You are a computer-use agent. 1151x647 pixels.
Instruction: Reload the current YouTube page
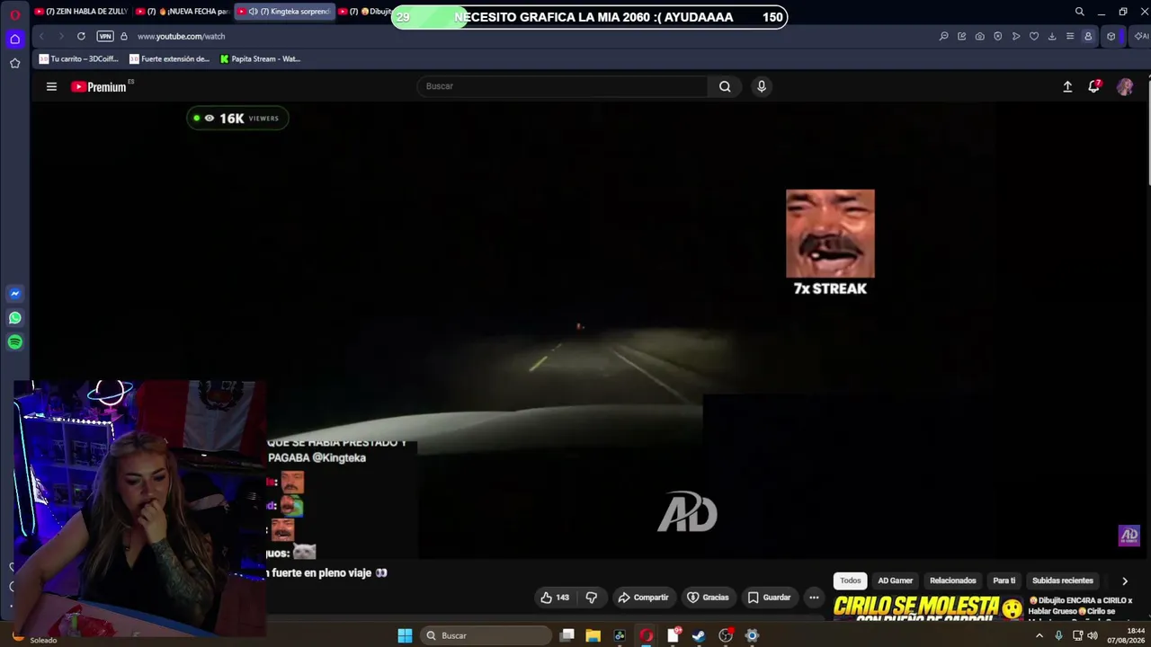coord(81,36)
